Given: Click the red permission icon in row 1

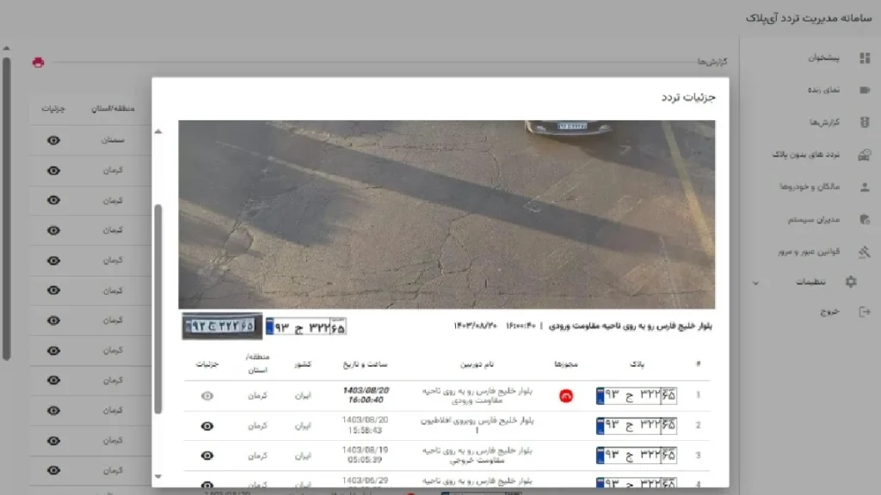Looking at the screenshot, I should click(566, 395).
